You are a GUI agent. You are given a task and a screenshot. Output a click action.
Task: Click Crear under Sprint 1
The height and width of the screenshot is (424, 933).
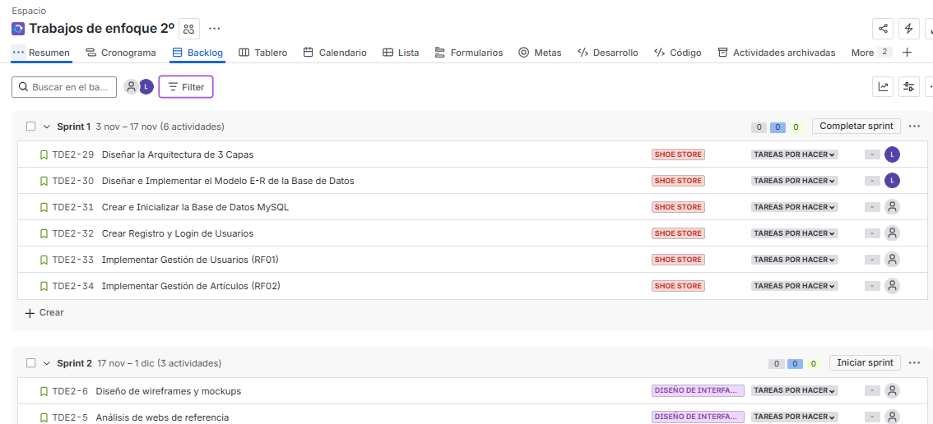44,312
